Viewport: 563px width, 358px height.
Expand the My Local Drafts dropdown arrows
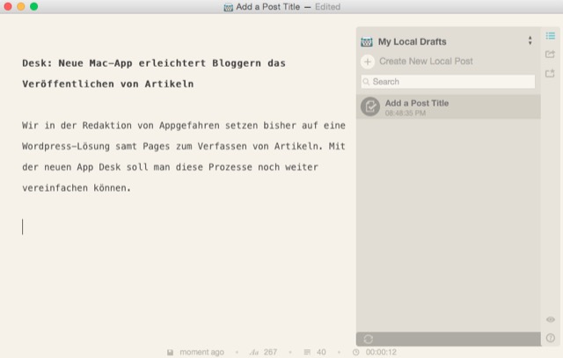530,41
